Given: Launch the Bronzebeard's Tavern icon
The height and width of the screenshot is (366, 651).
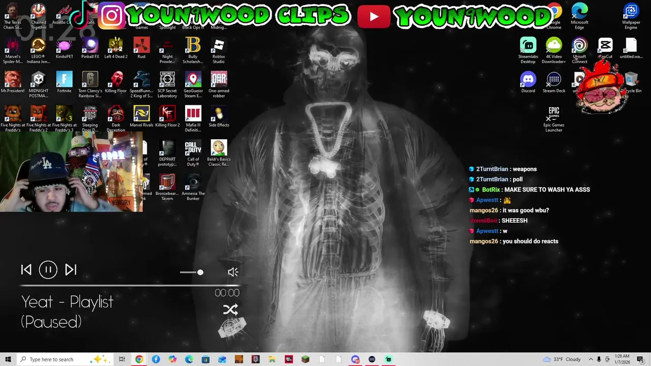Looking at the screenshot, I should pyautogui.click(x=167, y=188).
